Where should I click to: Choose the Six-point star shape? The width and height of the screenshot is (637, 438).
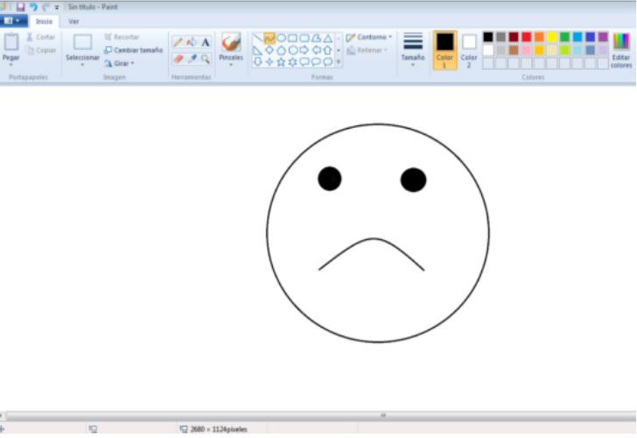(292, 62)
